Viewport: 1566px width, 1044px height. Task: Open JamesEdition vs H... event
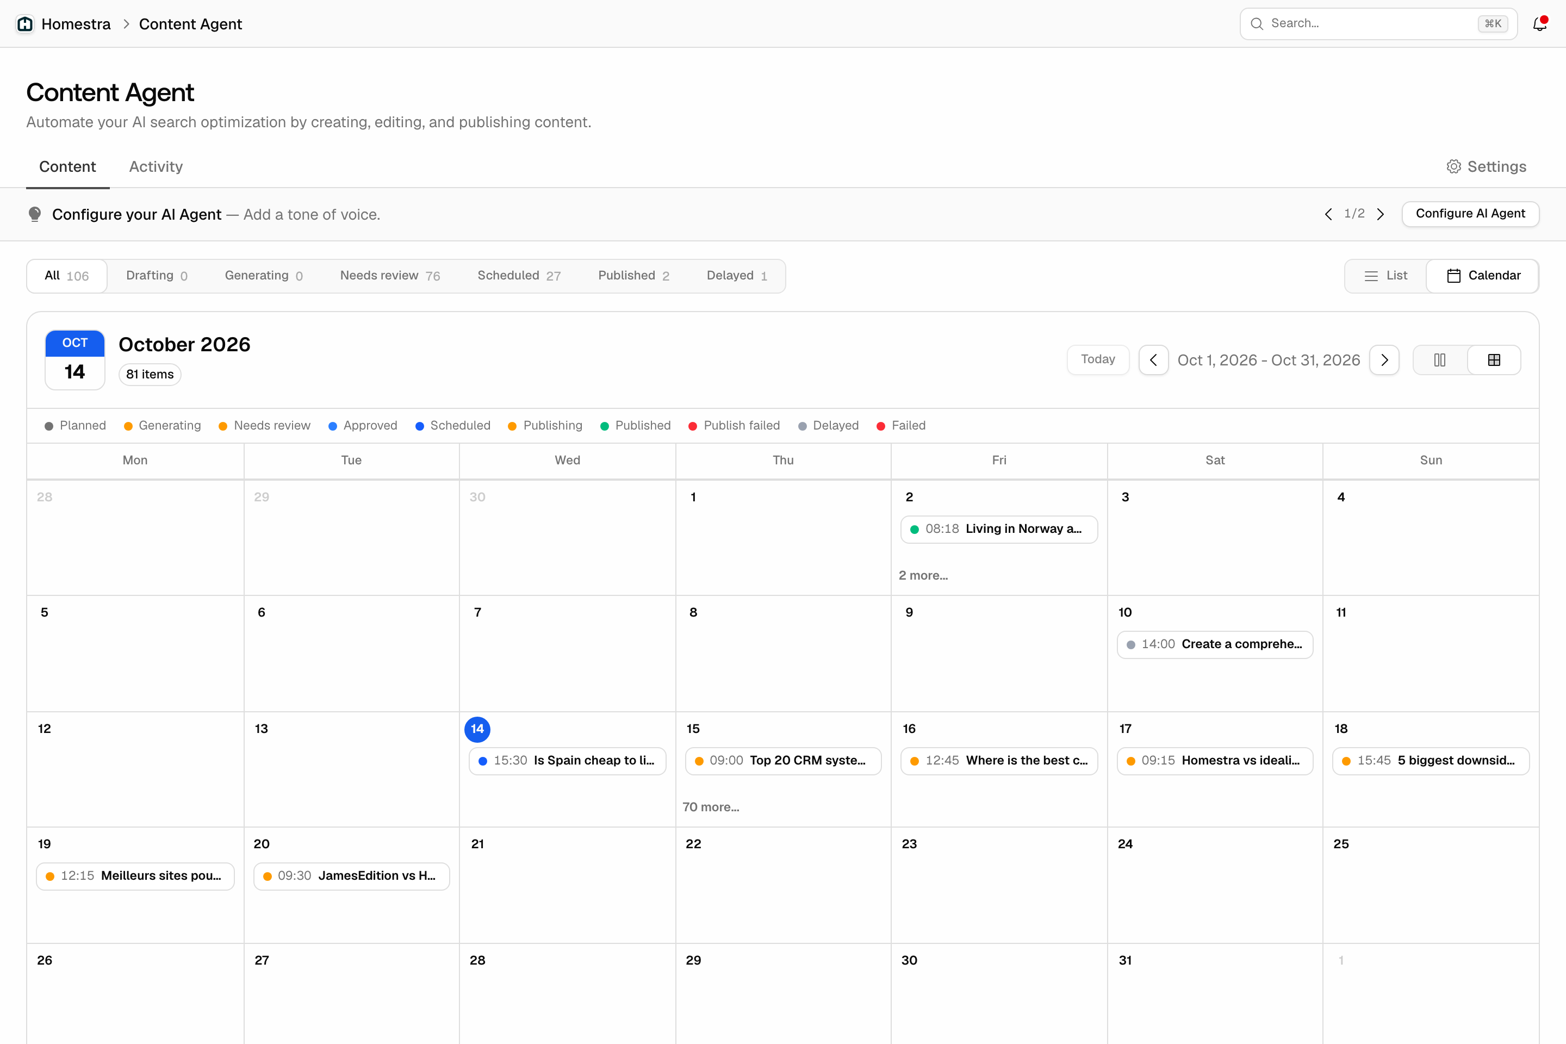point(352,876)
